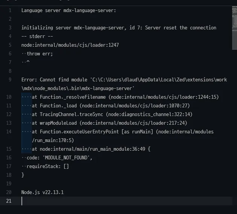Image resolution: width=237 pixels, height=214 pixels.
Task: Click the '\mdx\node_modules\.bin\mdx-language-server' wrapped path
Action: pyautogui.click(x=78, y=88)
